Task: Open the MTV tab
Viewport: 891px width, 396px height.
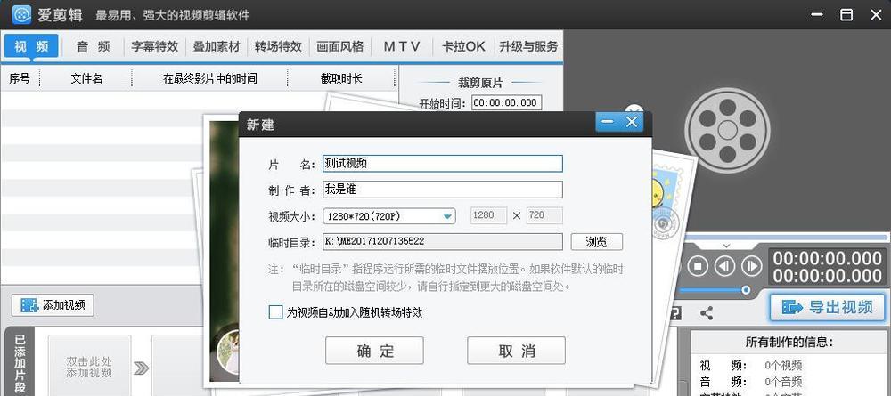Action: click(402, 46)
